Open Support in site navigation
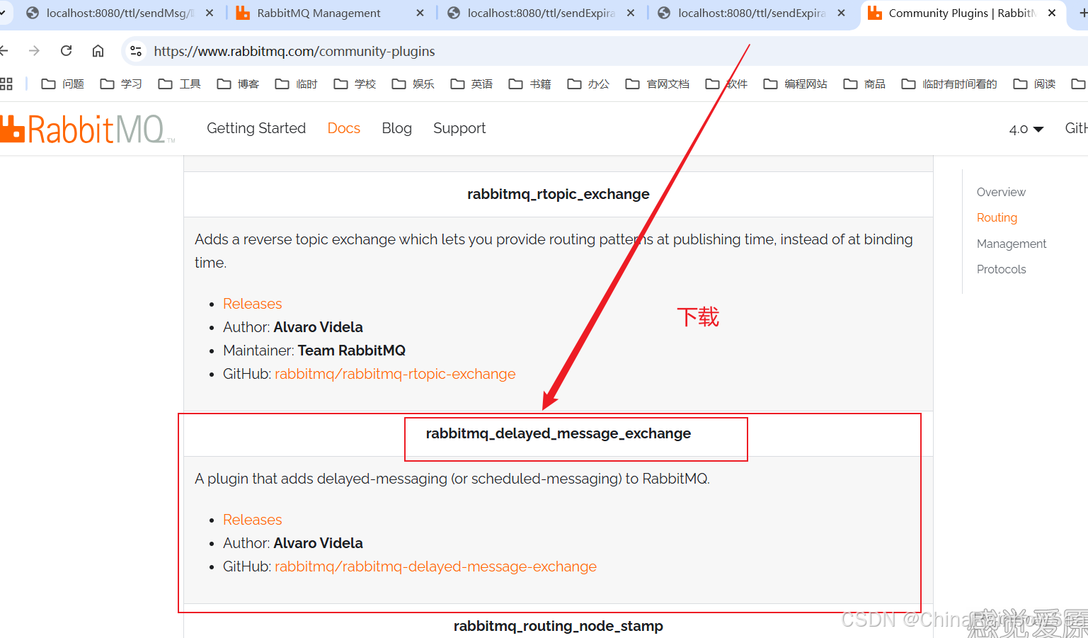 (x=459, y=128)
